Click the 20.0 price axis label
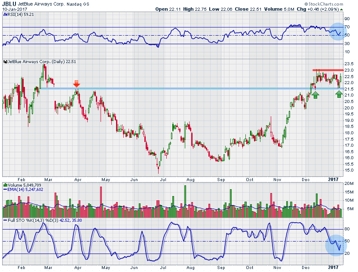Image resolution: width=358 pixels, height=272 pixels. tap(349, 108)
